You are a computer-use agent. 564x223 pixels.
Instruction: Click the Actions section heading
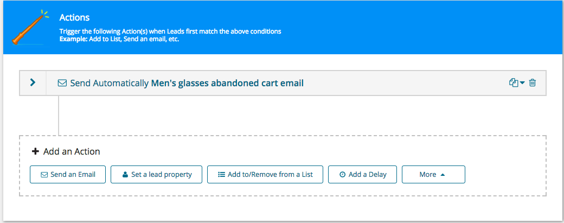point(74,18)
